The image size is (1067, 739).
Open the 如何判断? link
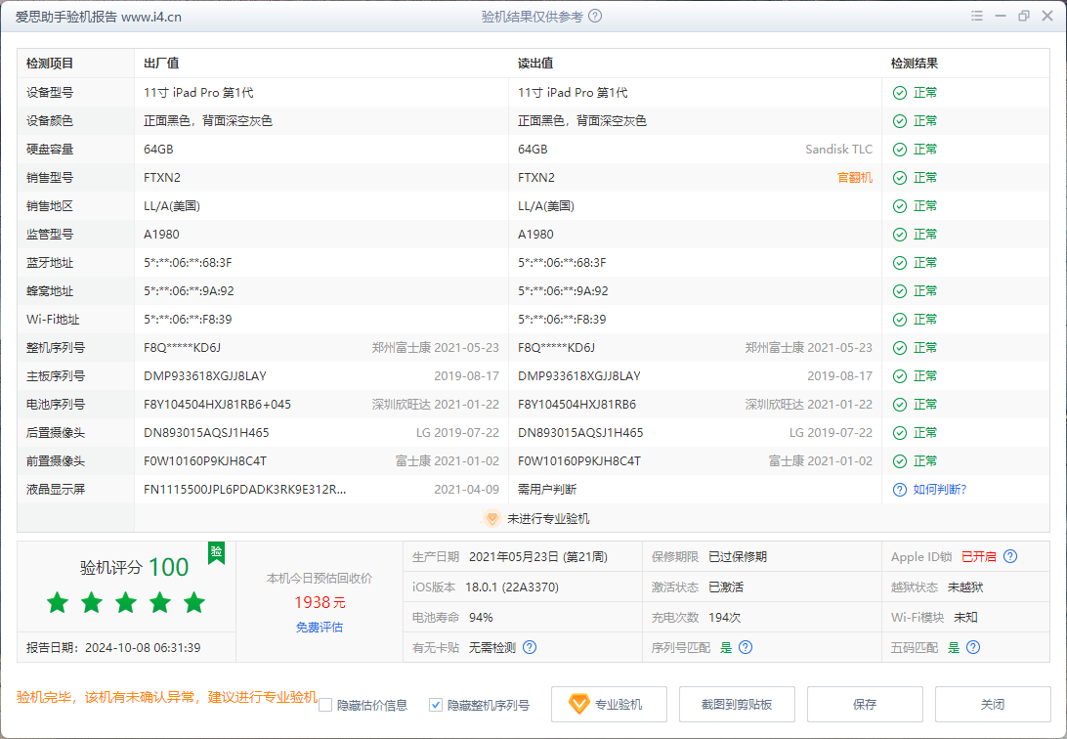click(940, 489)
